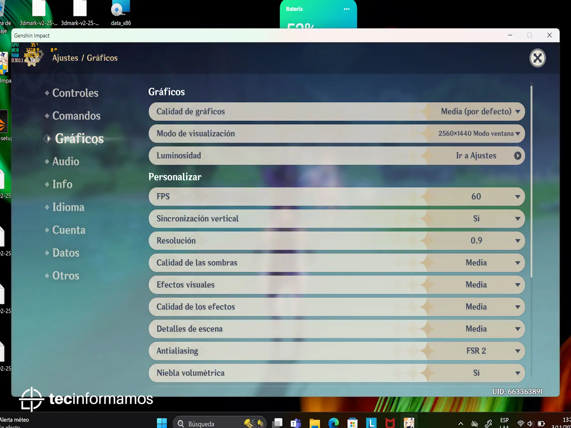Open the Windows Start menu
571x428 pixels.
(x=162, y=423)
